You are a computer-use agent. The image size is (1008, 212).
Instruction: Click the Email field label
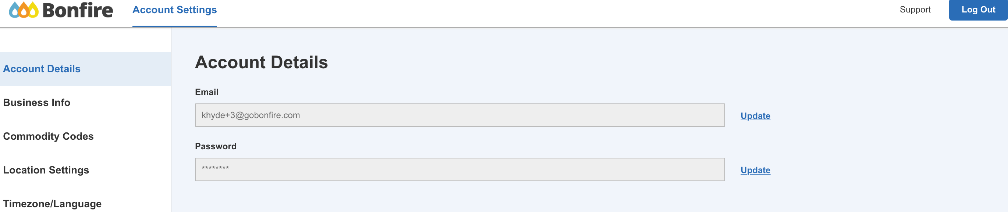207,92
